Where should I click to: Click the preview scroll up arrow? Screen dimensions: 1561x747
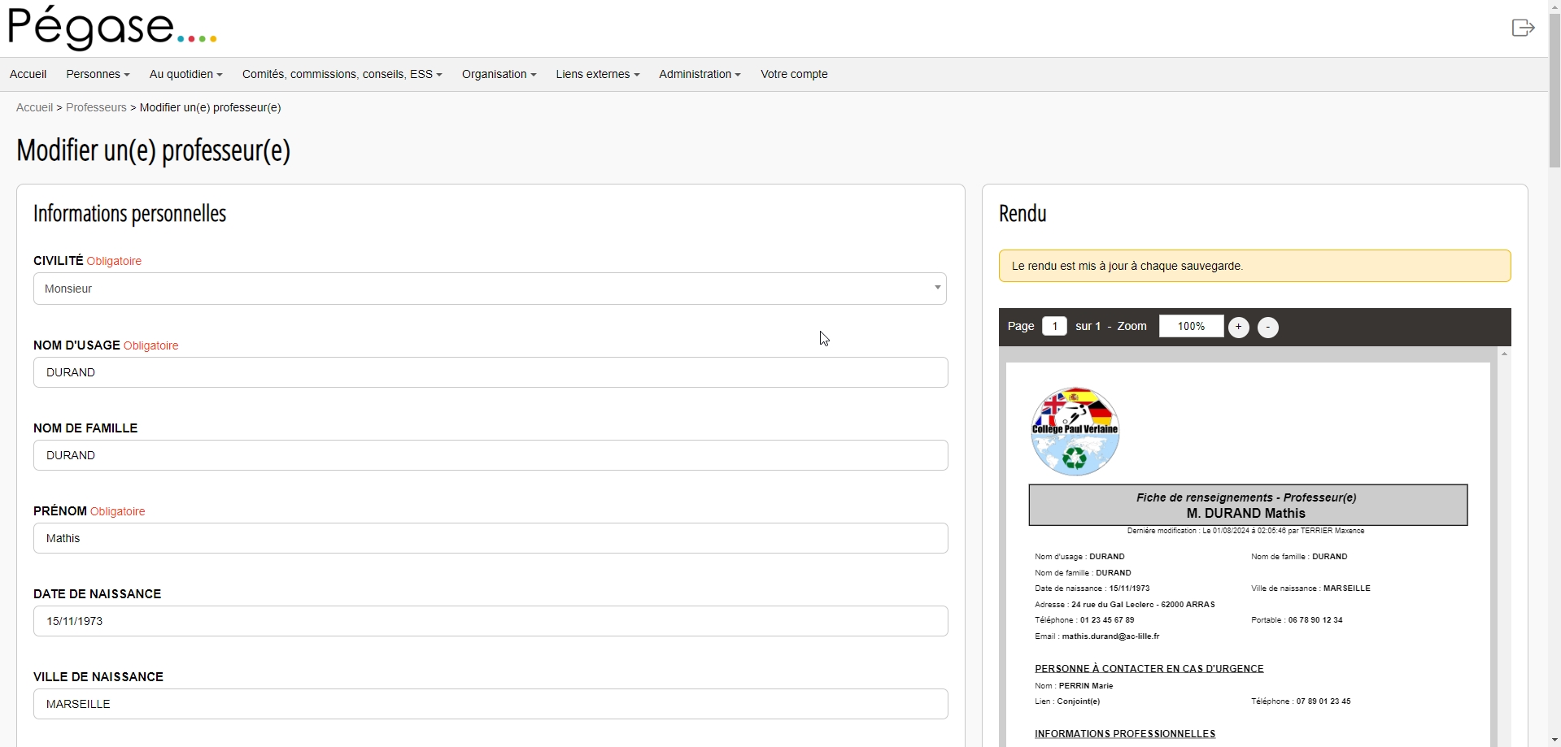[x=1504, y=354]
